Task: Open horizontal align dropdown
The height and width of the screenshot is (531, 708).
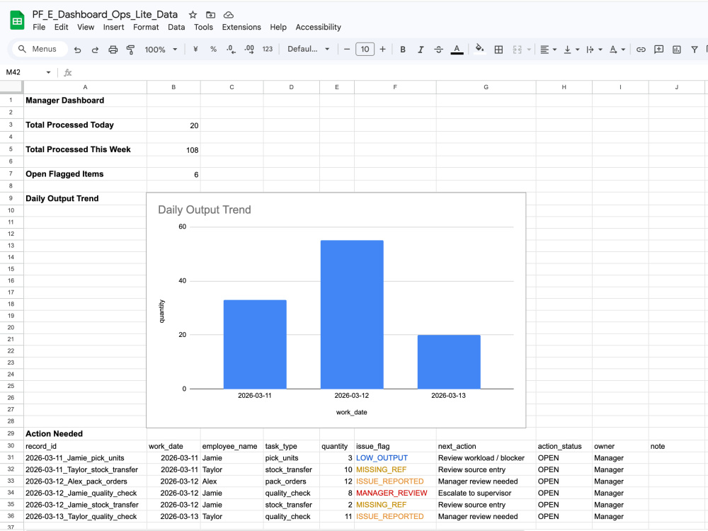Action: tap(549, 50)
